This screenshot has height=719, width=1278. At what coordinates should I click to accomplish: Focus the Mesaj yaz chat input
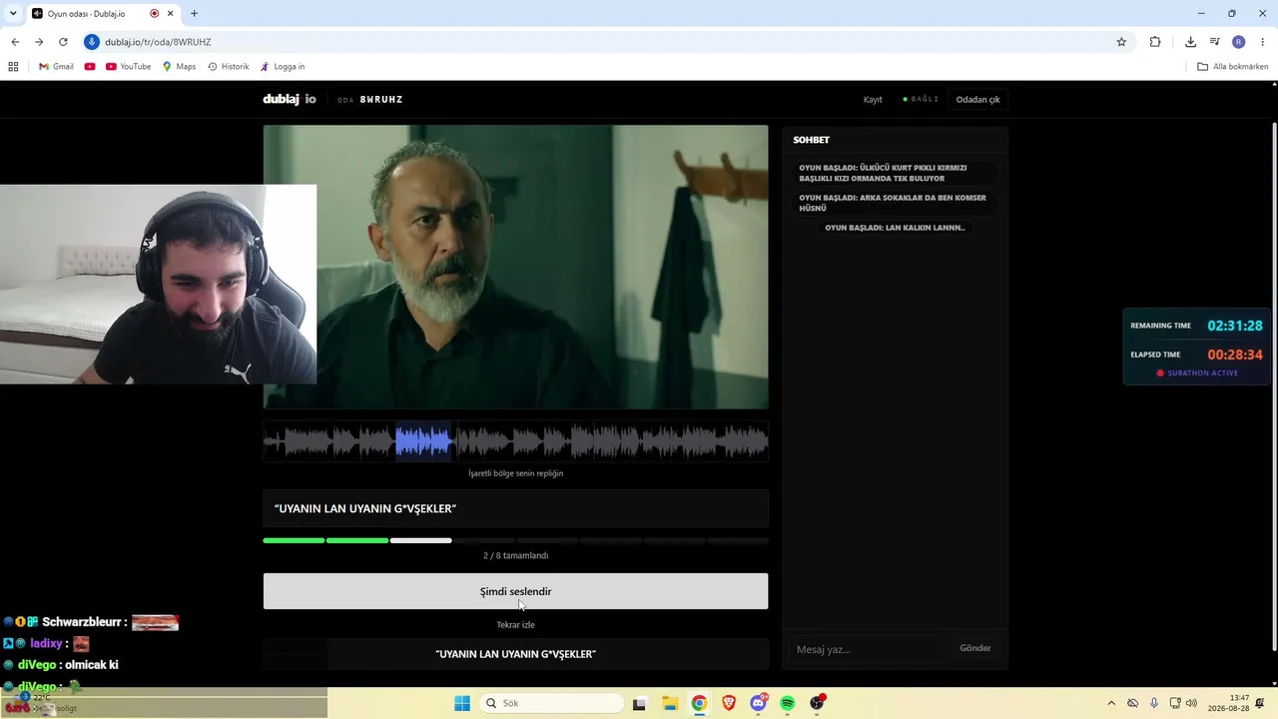pyautogui.click(x=865, y=649)
